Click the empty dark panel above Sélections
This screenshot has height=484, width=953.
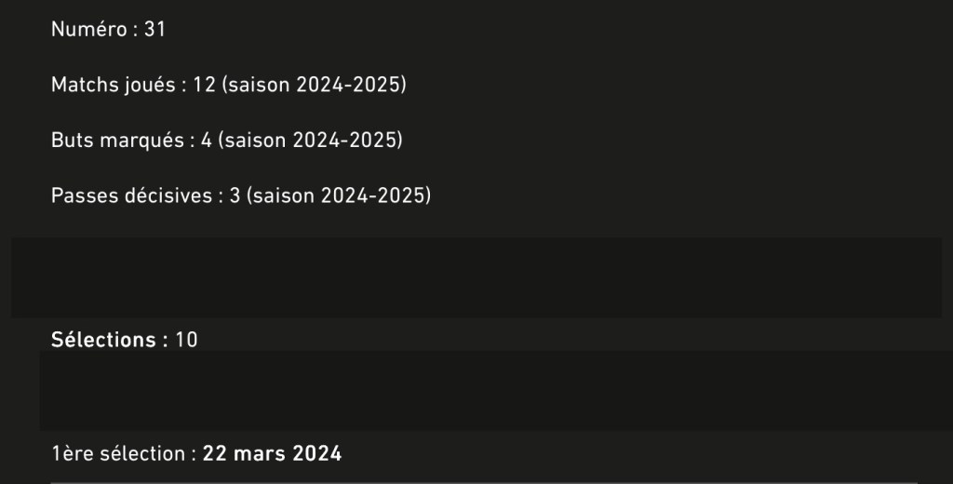476,277
